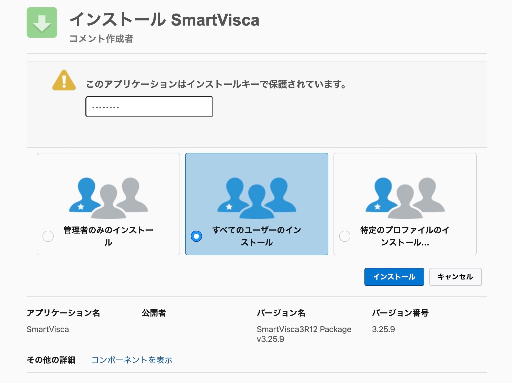Click the 管理者のみのインストール option label
The height and width of the screenshot is (383, 512).
pos(108,236)
